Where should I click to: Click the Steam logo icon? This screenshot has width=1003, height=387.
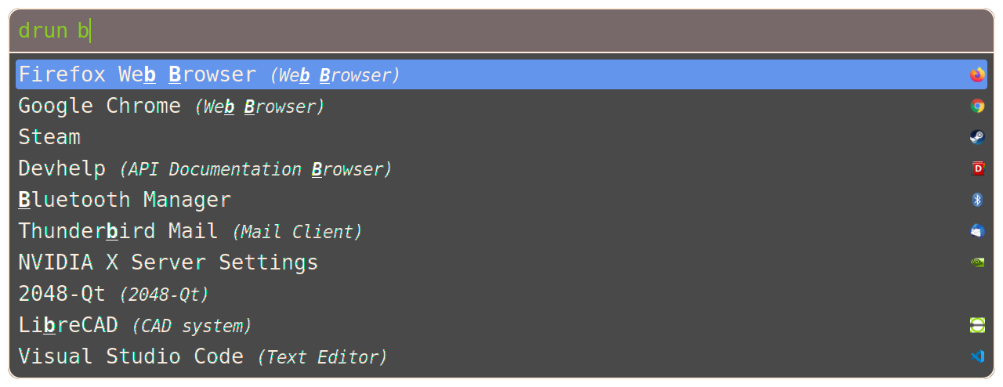pos(977,137)
